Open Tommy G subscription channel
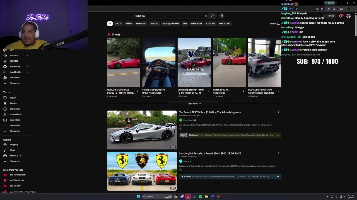 pyautogui.click(x=14, y=56)
